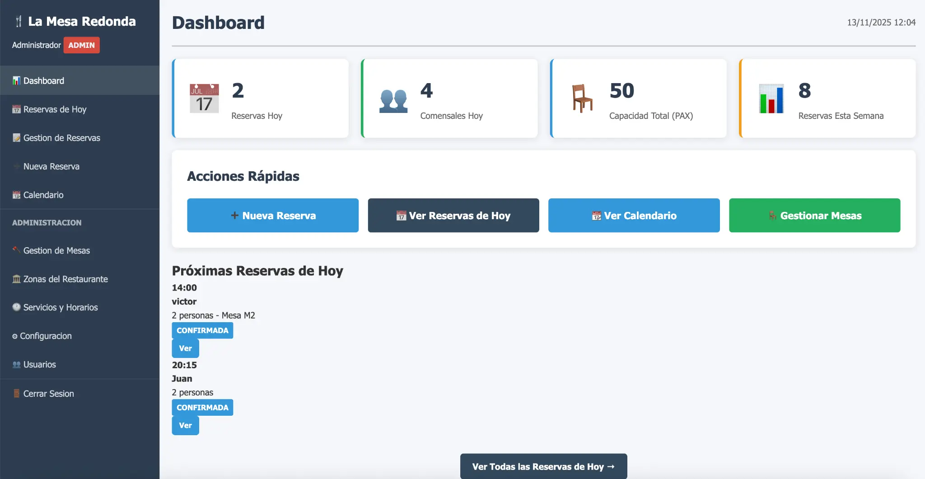Screen dimensions: 925x479
Task: Navigate to Gestion de Mesas
Action: tap(56, 250)
